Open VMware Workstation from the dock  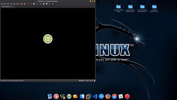point(88,96)
